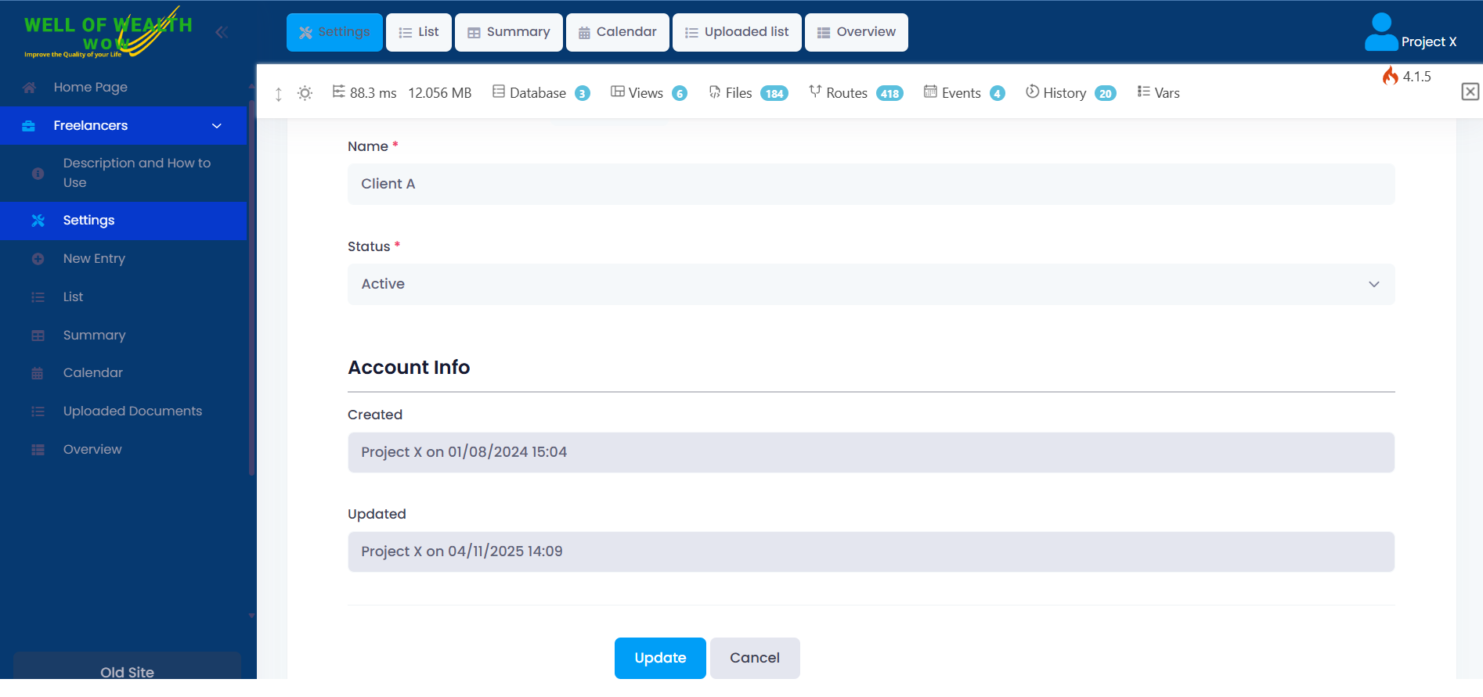Image resolution: width=1483 pixels, height=697 pixels.
Task: Open the debug toolbar History panel
Action: tap(1070, 93)
